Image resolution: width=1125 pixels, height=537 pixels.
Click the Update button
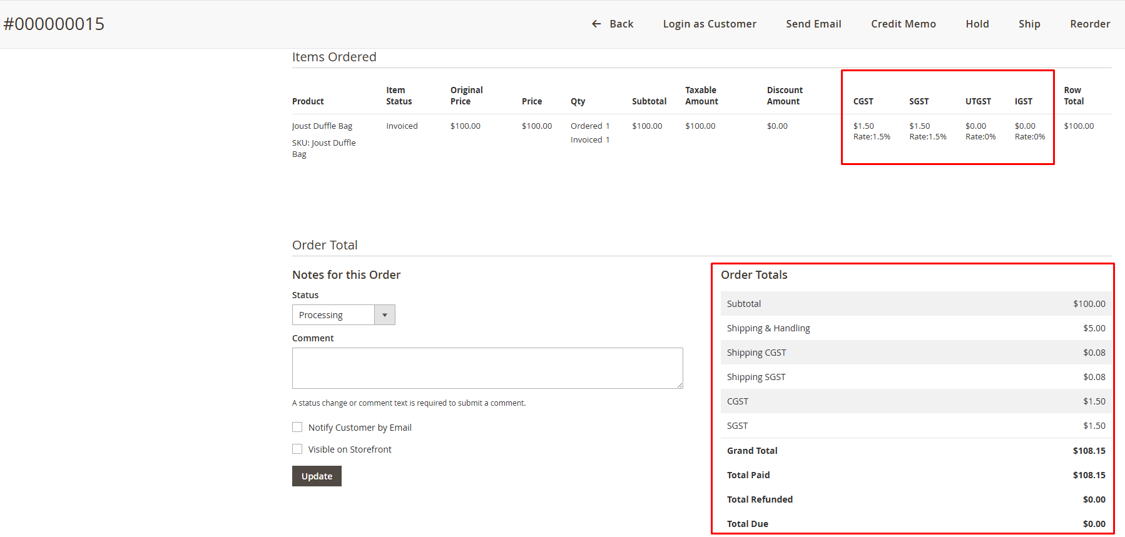pyautogui.click(x=317, y=476)
